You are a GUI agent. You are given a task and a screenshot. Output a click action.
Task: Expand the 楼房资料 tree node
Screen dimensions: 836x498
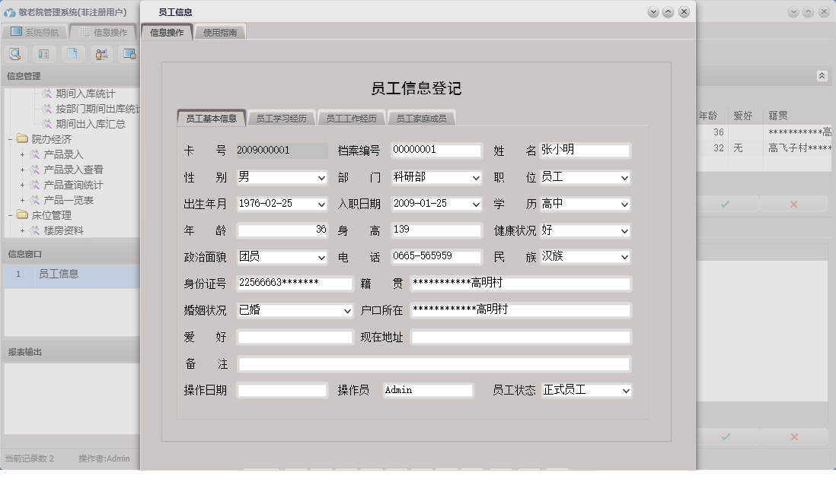point(22,230)
